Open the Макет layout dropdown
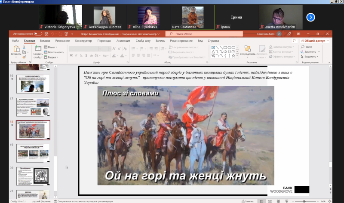Viewport: 344px width, 203px height. pyautogui.click(x=51, y=47)
